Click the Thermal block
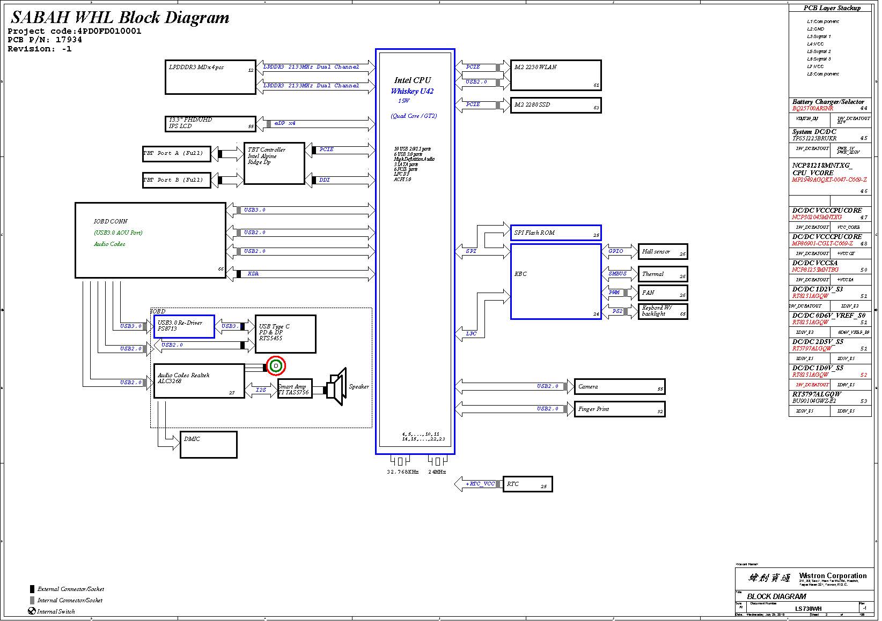Viewport: 882px width, 621px height. (663, 274)
